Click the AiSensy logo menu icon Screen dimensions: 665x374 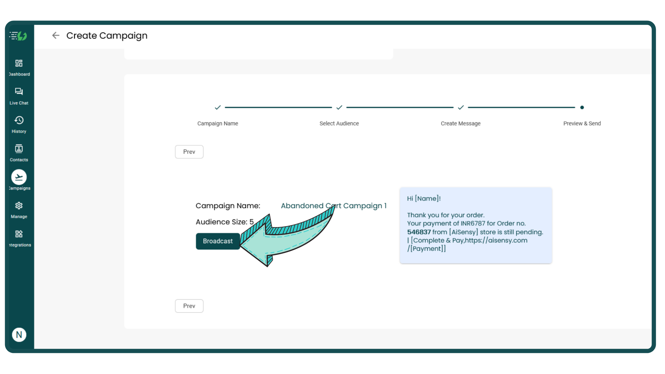click(x=18, y=36)
